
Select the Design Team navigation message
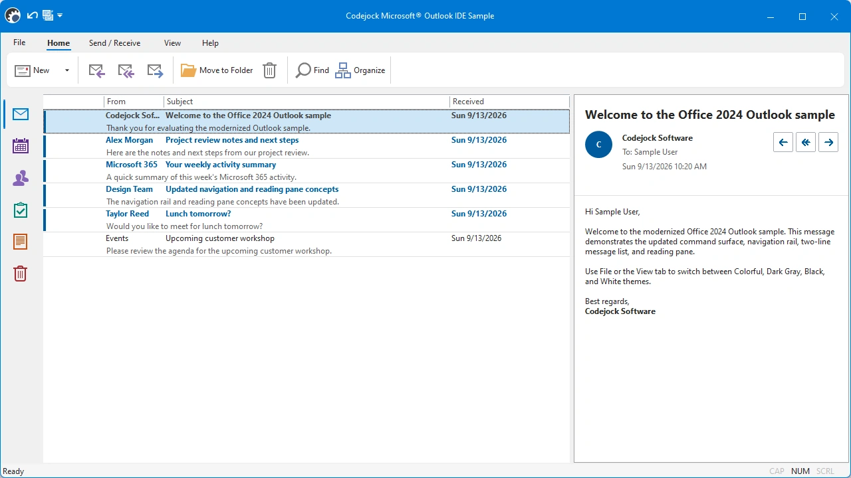coord(306,195)
